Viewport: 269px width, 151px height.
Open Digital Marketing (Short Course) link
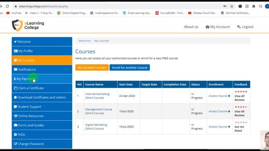pos(96,127)
